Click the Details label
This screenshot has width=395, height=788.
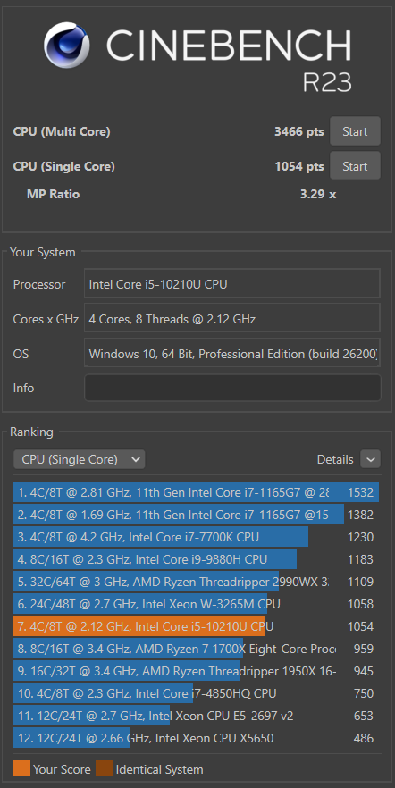click(x=335, y=459)
